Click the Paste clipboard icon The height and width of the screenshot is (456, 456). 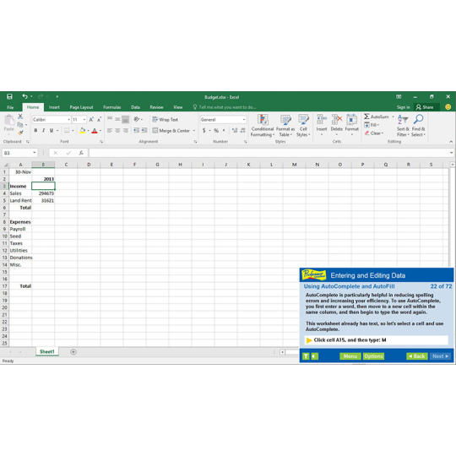(x=9, y=120)
